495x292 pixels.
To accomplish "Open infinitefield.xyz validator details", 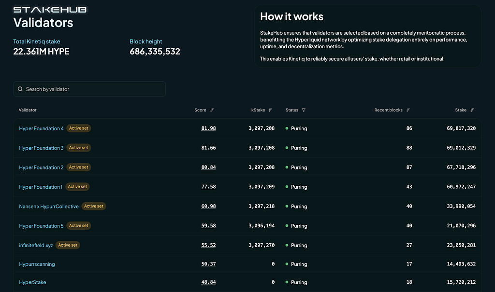I will click(x=36, y=245).
